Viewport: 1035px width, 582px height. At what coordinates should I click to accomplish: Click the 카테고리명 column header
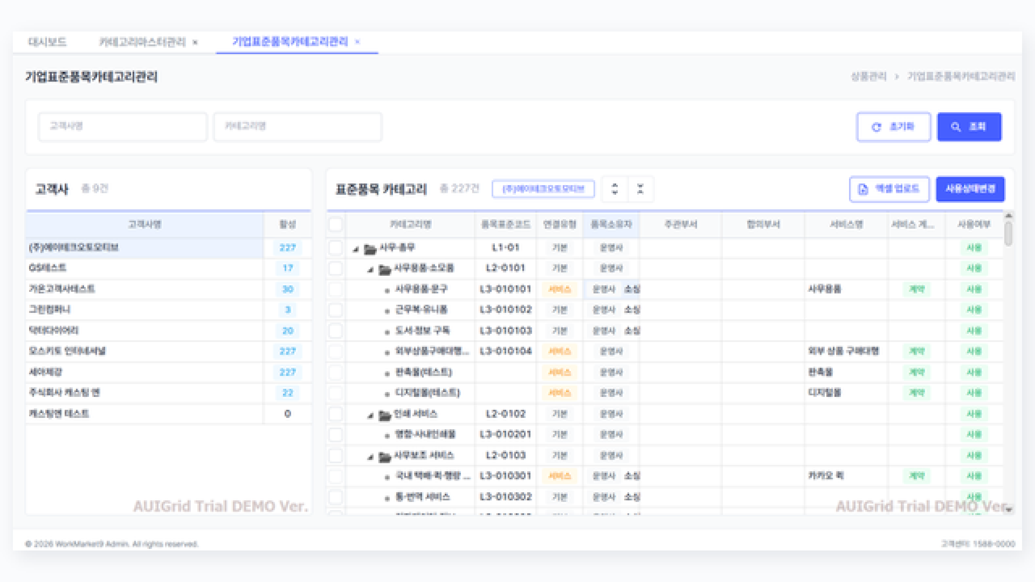410,224
